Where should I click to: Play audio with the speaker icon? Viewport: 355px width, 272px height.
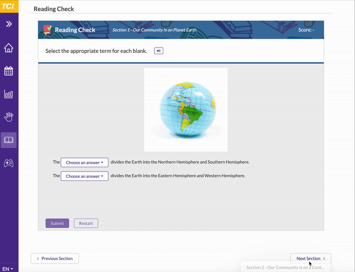point(159,51)
